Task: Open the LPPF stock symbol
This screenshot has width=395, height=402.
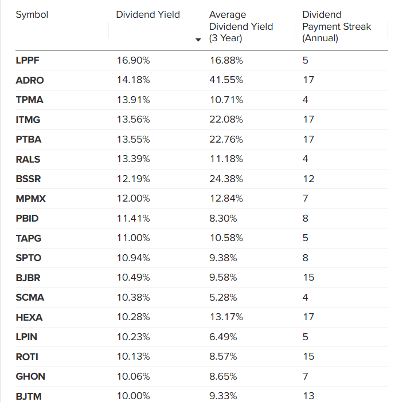Action: [28, 61]
